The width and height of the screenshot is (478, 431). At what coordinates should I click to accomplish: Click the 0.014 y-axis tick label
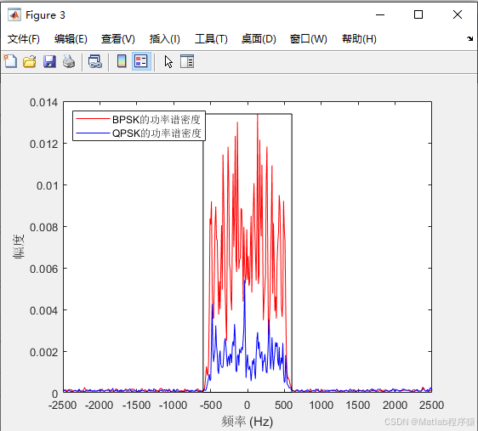tap(43, 103)
